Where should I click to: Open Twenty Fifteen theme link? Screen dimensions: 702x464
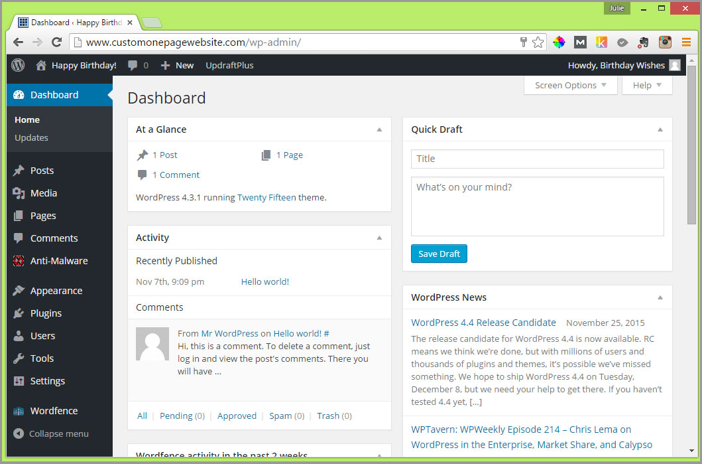266,198
